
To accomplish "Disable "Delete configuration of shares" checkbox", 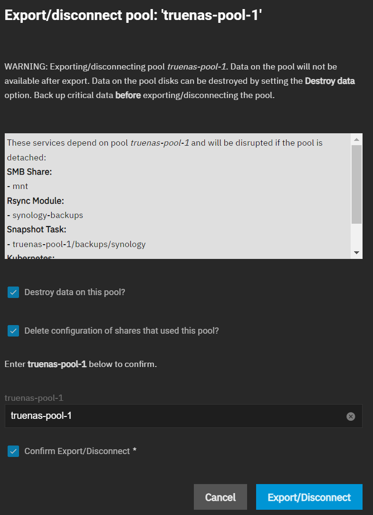I will point(13,330).
